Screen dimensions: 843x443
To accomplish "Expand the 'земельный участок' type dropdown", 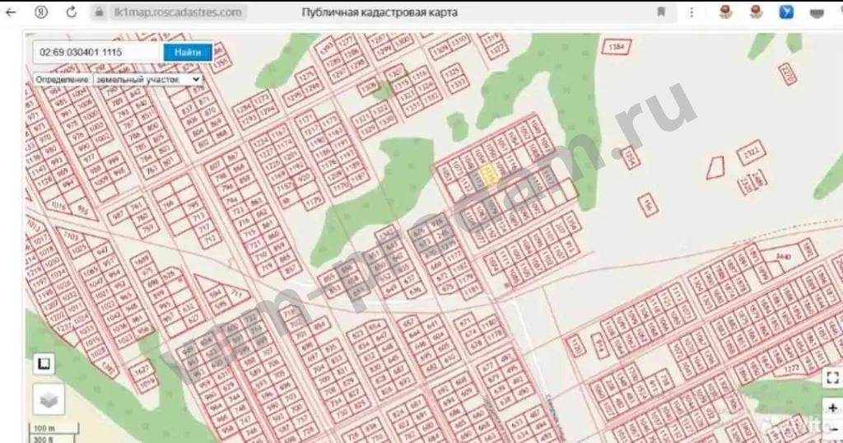I will pyautogui.click(x=147, y=79).
